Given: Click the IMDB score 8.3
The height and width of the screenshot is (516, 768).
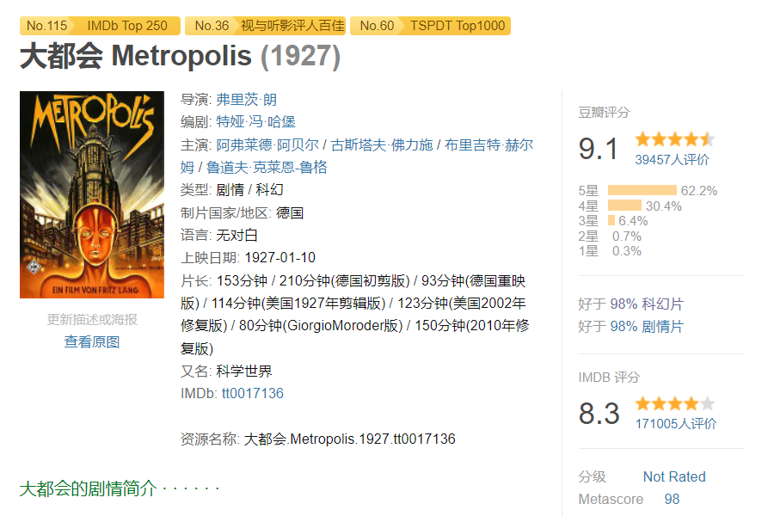Looking at the screenshot, I should pyautogui.click(x=599, y=413).
